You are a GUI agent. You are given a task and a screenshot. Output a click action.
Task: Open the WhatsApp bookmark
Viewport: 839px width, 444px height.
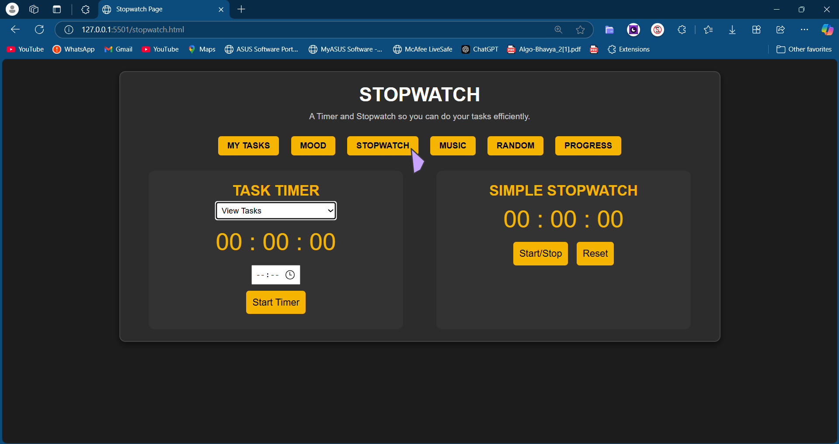(73, 49)
